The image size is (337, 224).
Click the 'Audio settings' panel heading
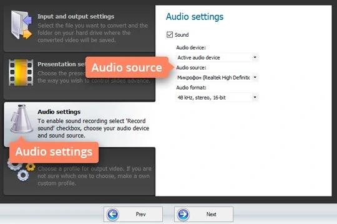click(195, 17)
